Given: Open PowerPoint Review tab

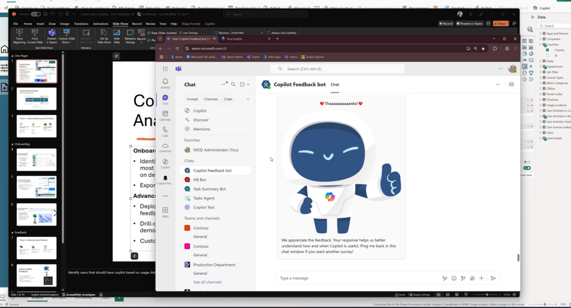Looking at the screenshot, I should [x=151, y=23].
